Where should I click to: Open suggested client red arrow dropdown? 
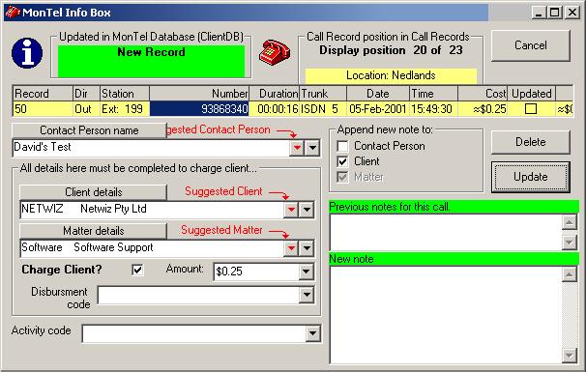(x=291, y=210)
